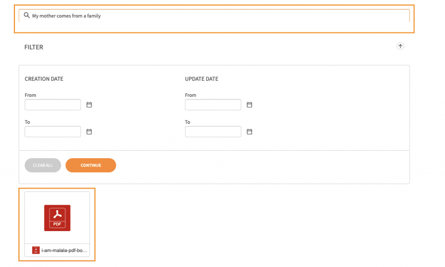Click the small PDF icon beside the filename
The height and width of the screenshot is (267, 445).
click(x=35, y=250)
